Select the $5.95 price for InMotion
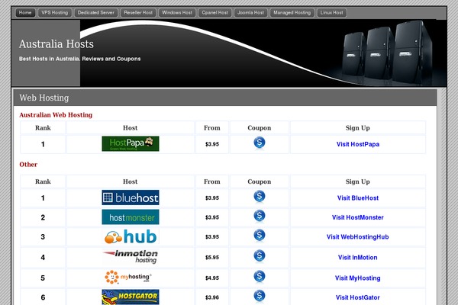This screenshot has width=458, height=305. click(x=212, y=258)
